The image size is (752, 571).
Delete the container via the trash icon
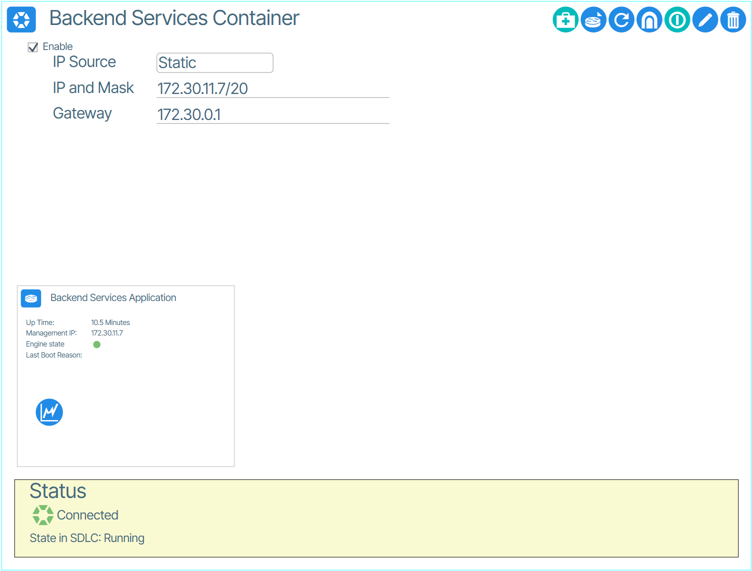click(x=733, y=20)
